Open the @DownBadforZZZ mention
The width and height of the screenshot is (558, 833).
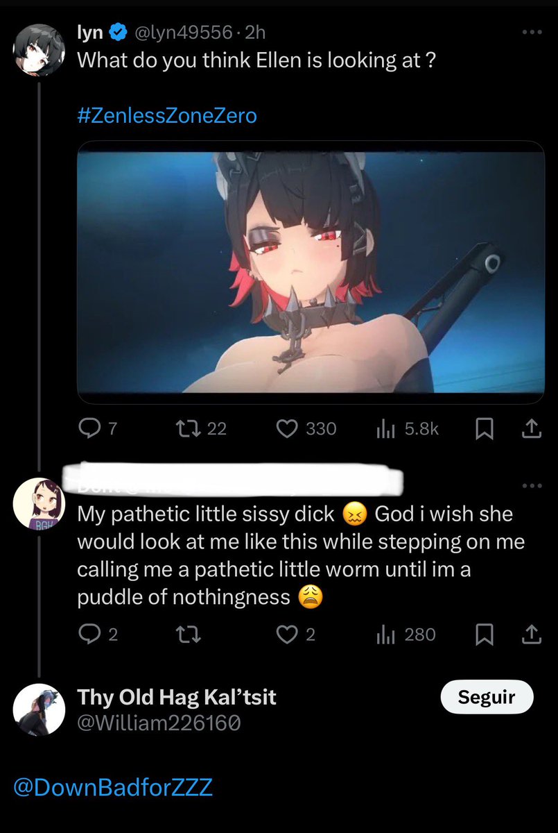click(x=113, y=788)
